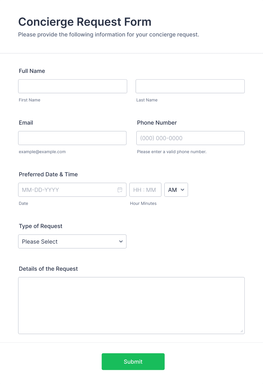Open the Type of Request dropdown
263x384 pixels.
coord(72,241)
